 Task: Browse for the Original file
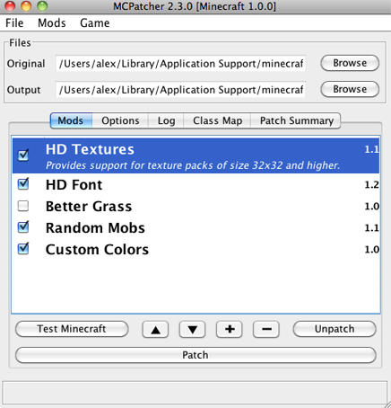350,63
